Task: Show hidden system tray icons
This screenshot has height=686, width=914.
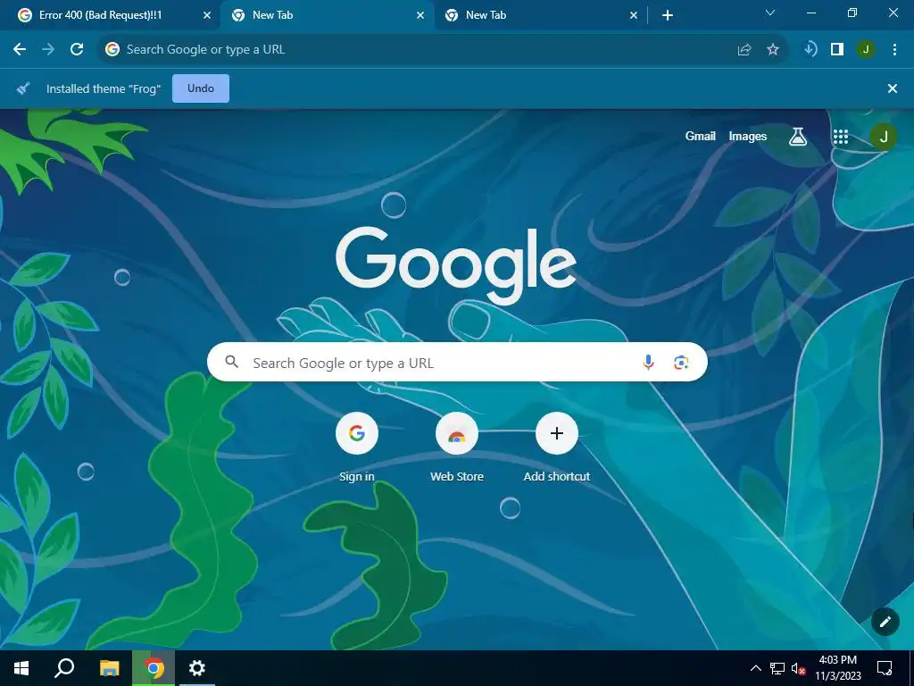Action: (x=755, y=668)
